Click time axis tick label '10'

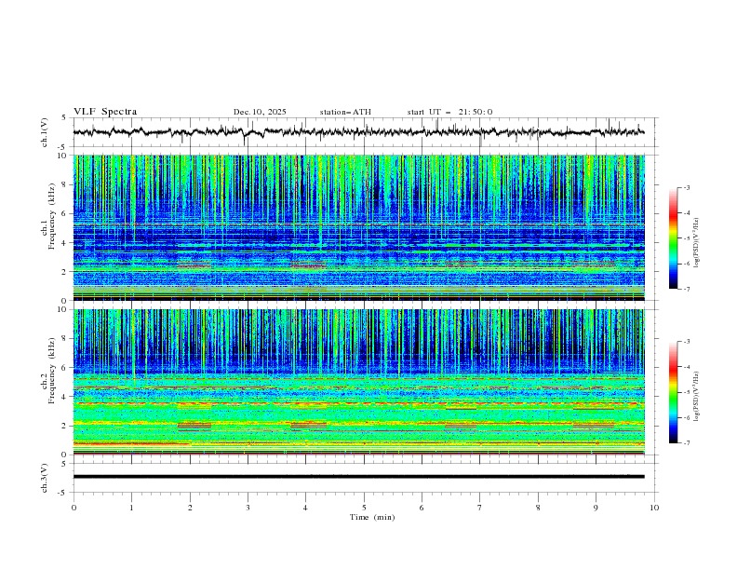654,508
